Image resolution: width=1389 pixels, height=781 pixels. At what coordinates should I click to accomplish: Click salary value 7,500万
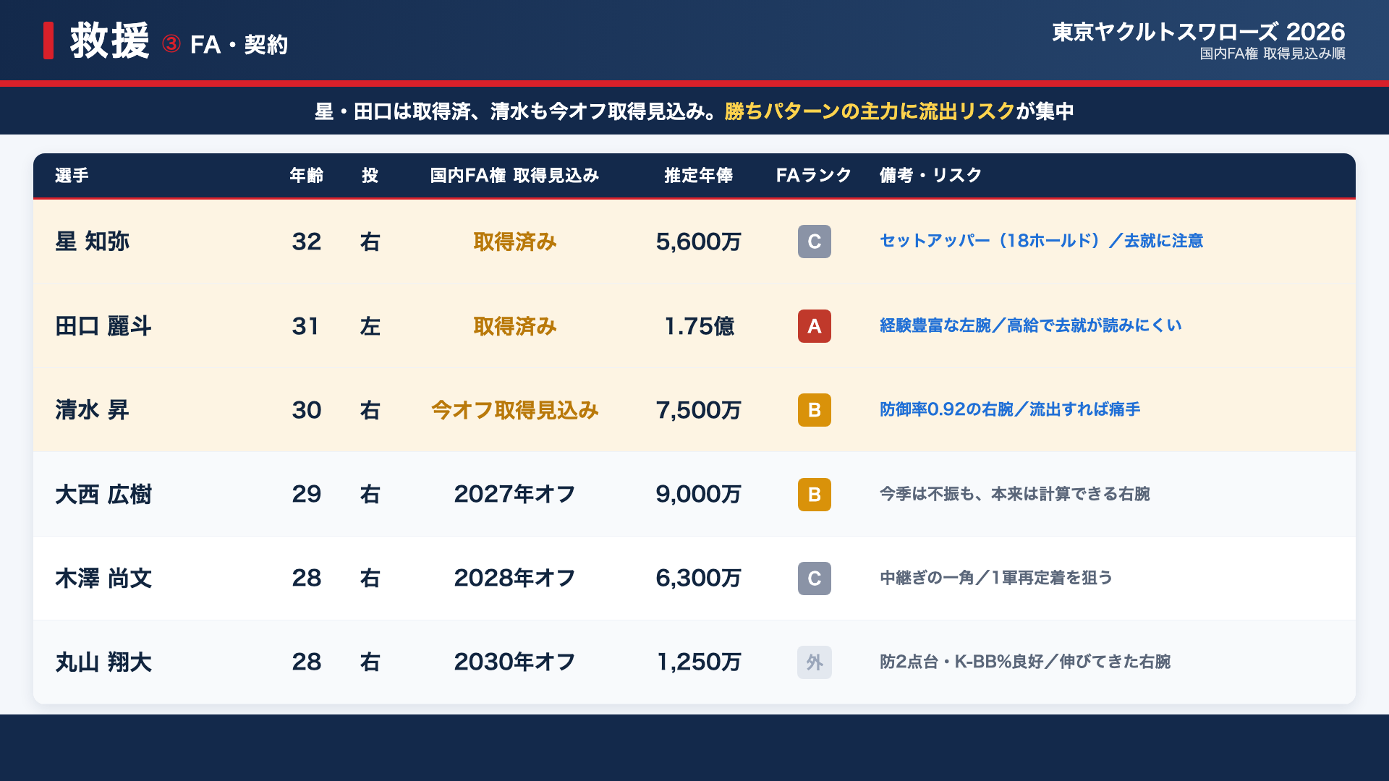(x=699, y=410)
